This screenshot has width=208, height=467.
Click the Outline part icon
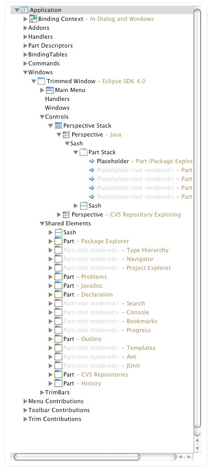59,339
